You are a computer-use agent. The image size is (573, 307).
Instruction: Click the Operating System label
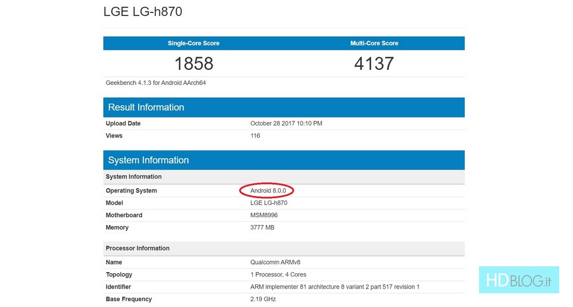(x=131, y=191)
